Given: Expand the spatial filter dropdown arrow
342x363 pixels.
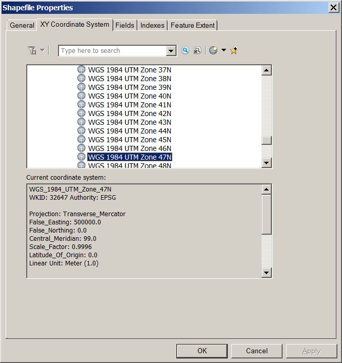Looking at the screenshot, I should pyautogui.click(x=43, y=50).
